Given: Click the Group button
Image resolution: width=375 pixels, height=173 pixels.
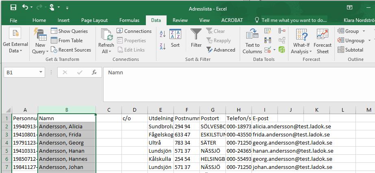Looking at the screenshot, I should 348,31.
